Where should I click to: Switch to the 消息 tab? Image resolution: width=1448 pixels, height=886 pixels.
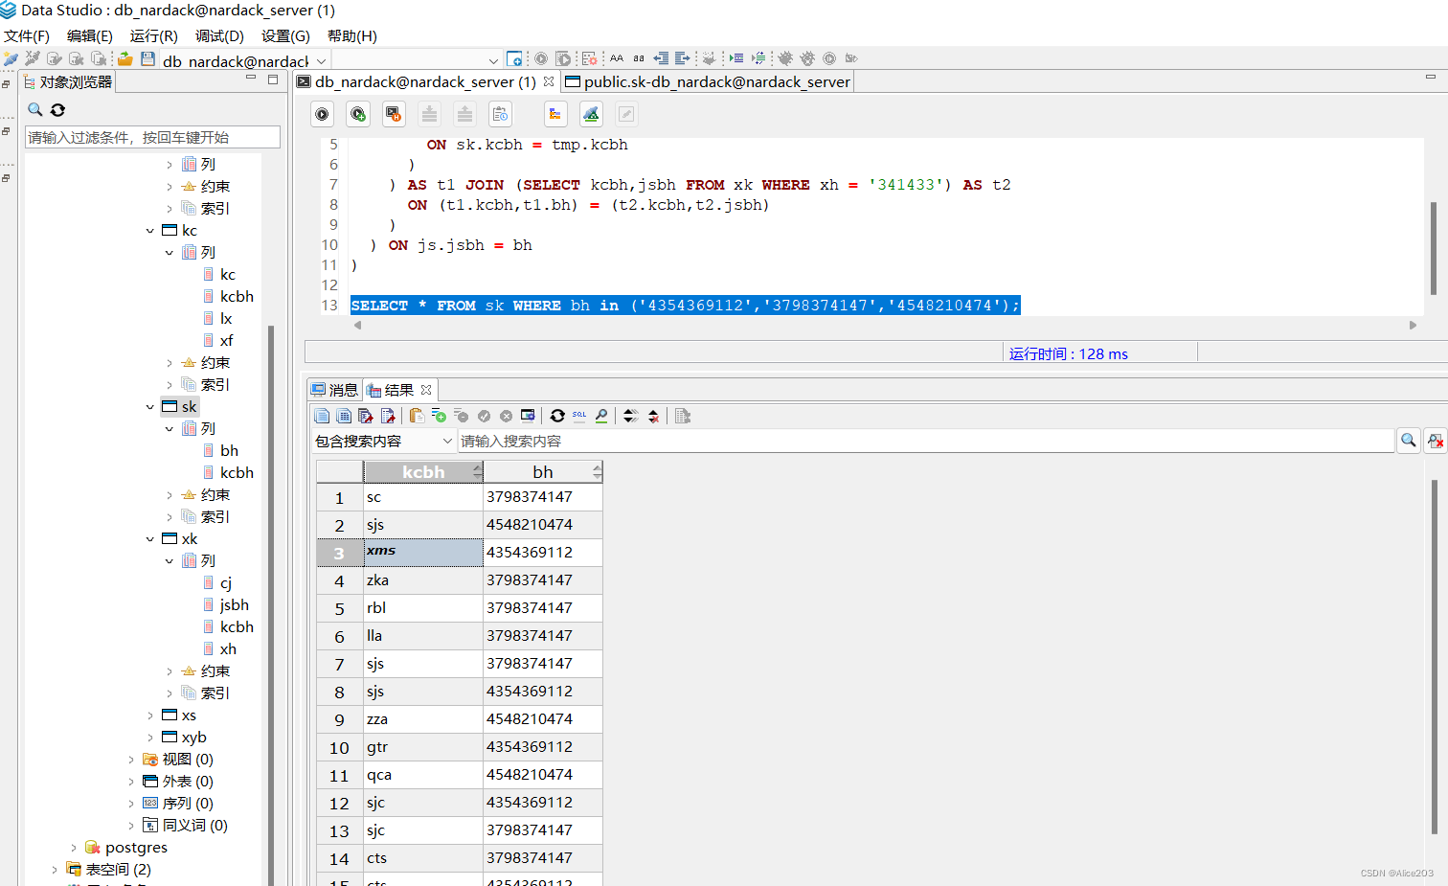334,390
